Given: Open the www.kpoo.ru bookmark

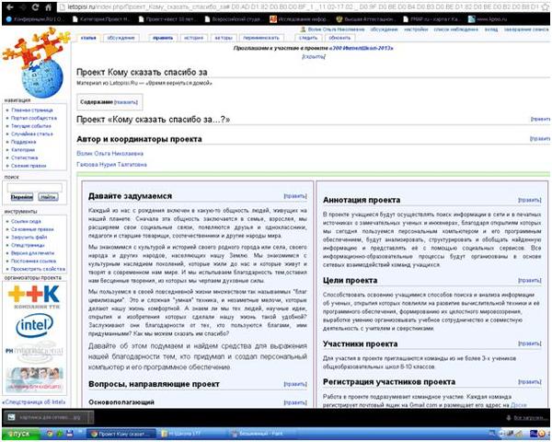Looking at the screenshot, I should 488,18.
